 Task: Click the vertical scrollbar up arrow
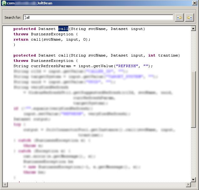click(x=193, y=28)
